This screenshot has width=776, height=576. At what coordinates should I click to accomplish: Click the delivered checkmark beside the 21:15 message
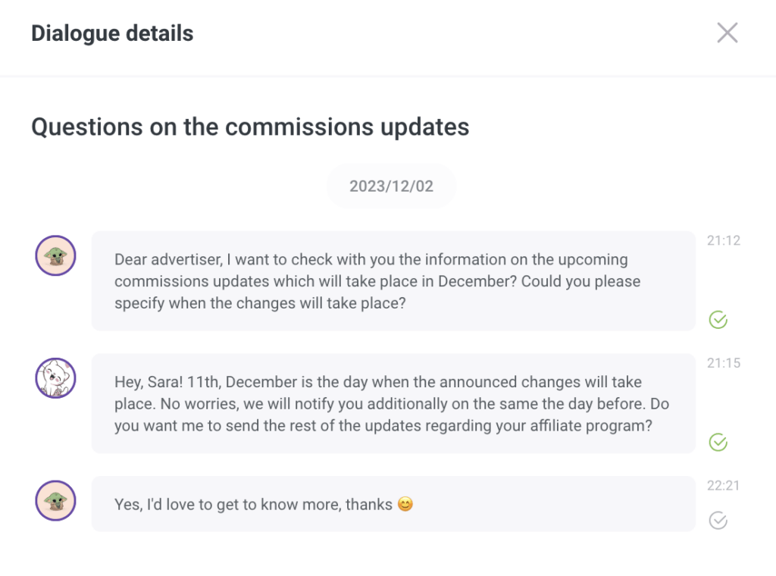(718, 443)
